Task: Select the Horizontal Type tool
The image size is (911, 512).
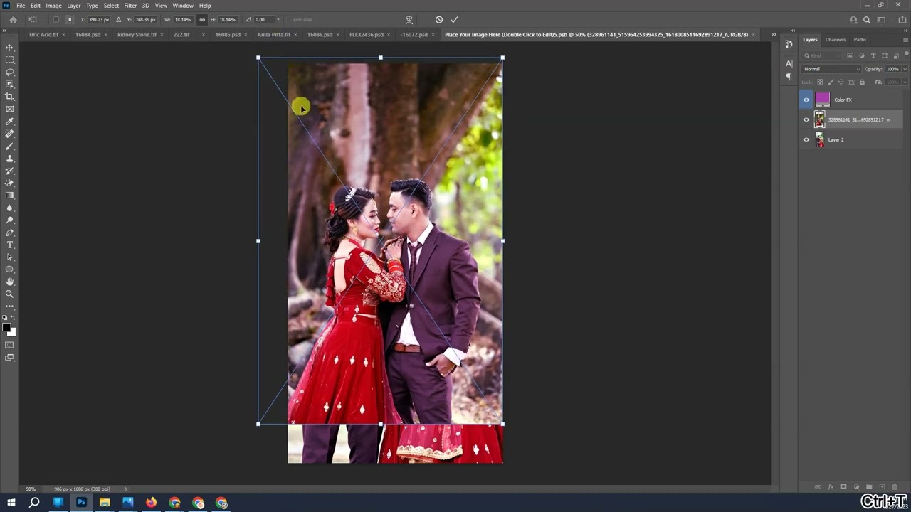Action: tap(9, 245)
